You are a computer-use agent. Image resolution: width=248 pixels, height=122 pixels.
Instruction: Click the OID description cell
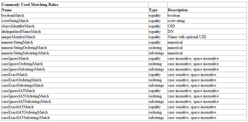click(207, 26)
